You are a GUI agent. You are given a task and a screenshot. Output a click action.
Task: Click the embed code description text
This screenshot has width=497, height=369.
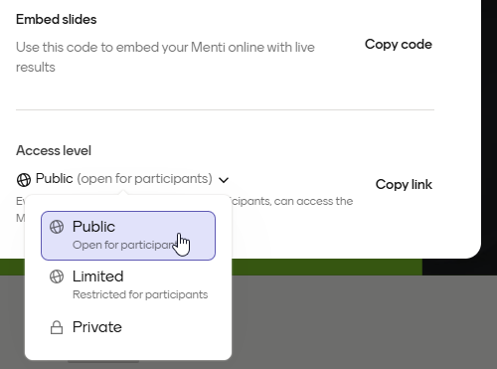(165, 57)
